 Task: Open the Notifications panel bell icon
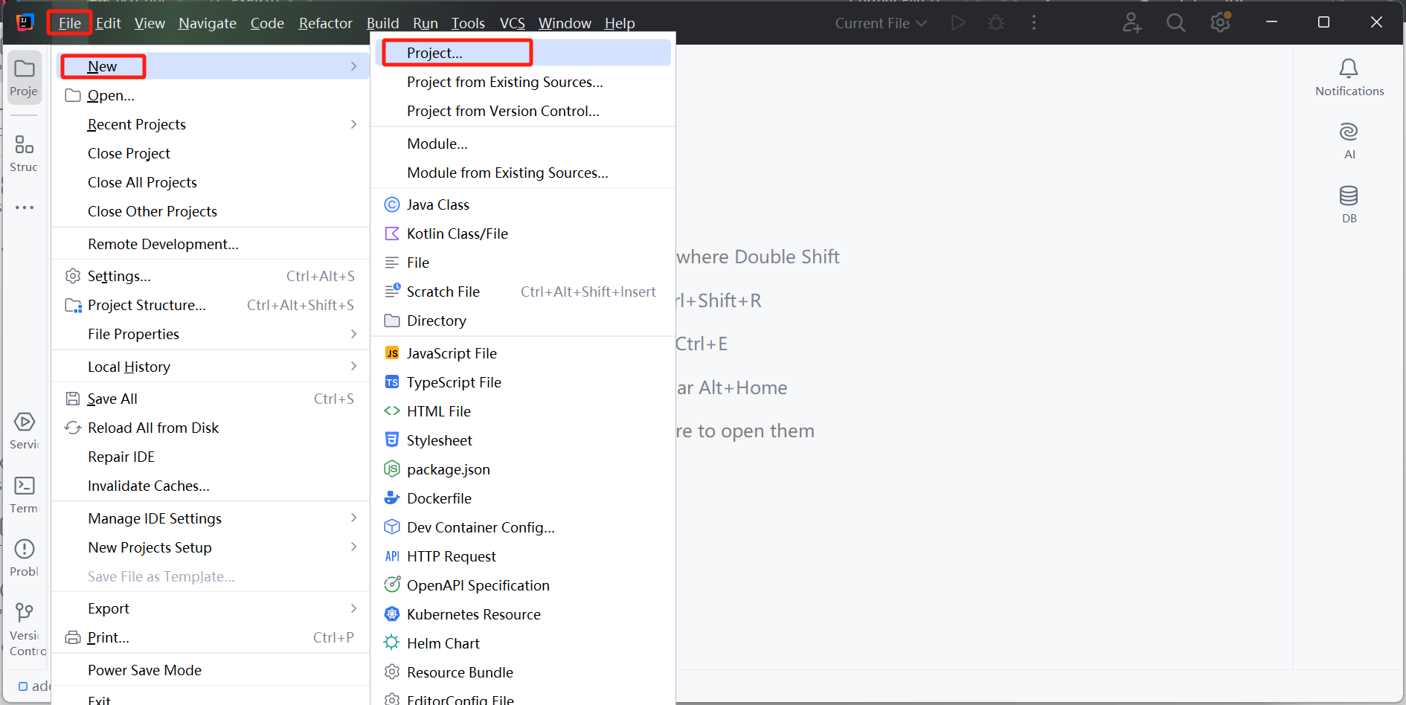pos(1348,69)
